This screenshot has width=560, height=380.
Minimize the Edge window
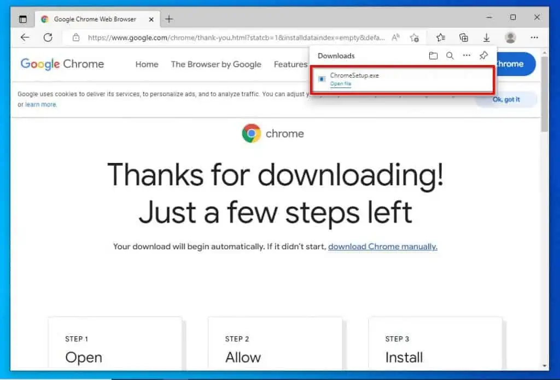(489, 17)
